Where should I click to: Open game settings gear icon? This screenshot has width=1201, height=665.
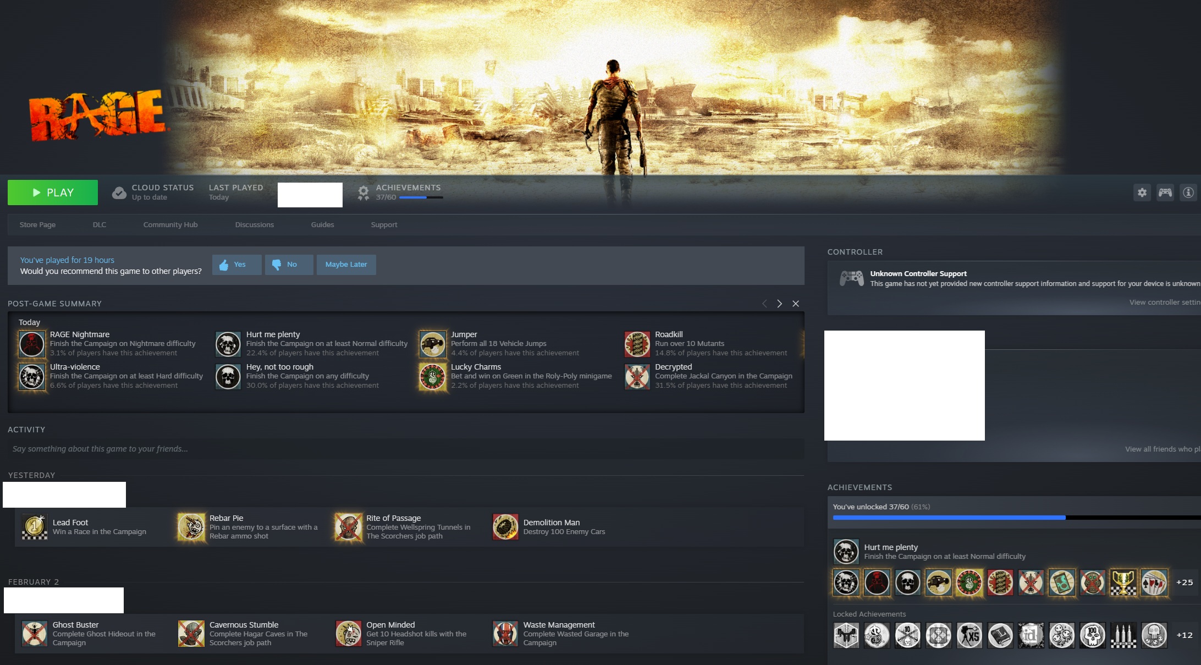point(1142,193)
